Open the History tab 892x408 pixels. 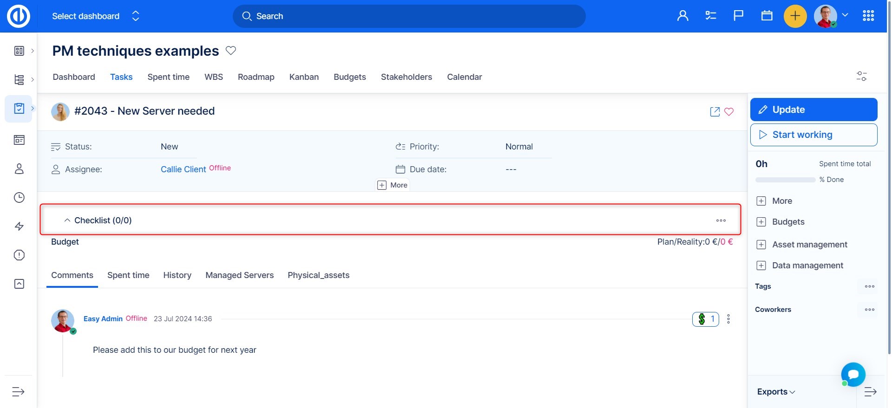[177, 275]
